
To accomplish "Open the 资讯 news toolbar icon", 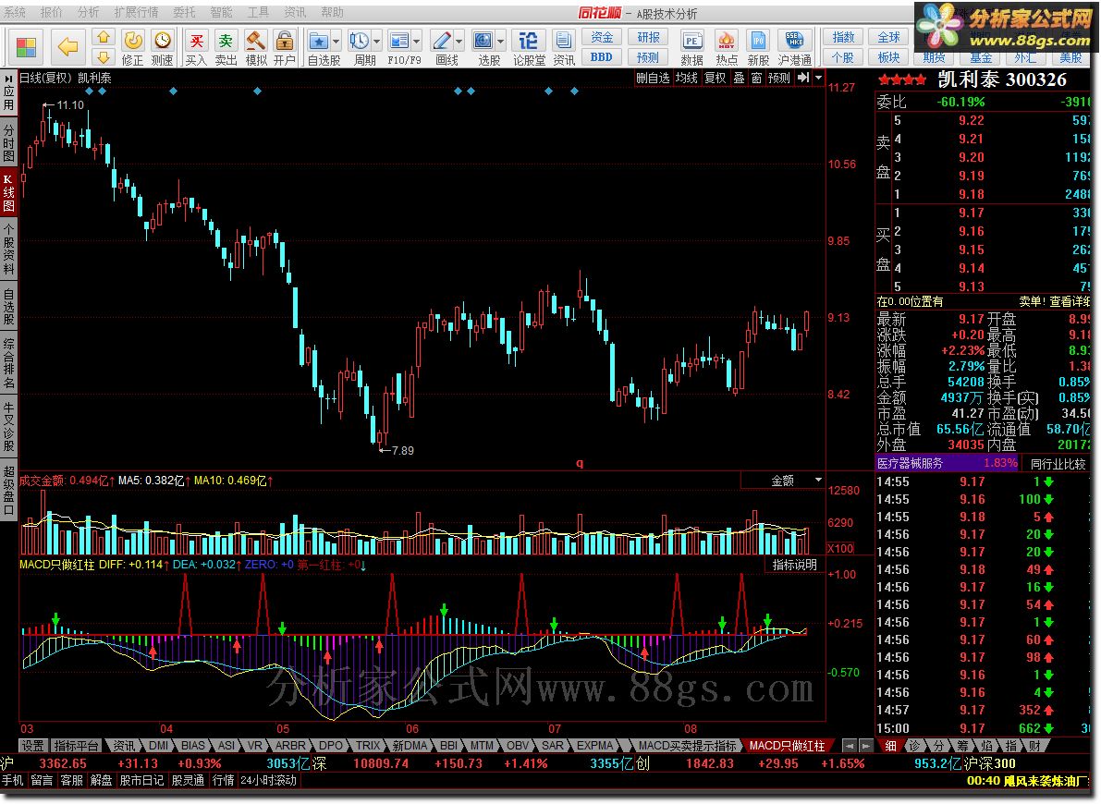I will pos(563,48).
